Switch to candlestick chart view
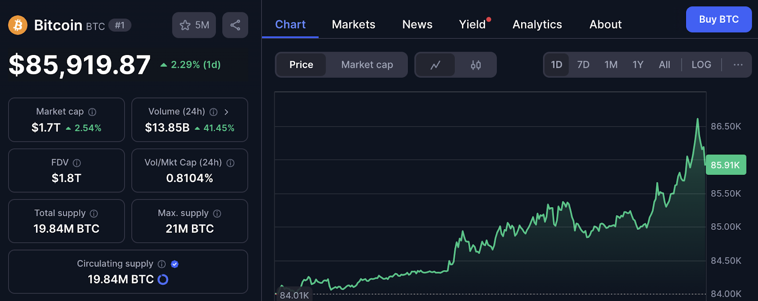The height and width of the screenshot is (301, 758). [476, 65]
